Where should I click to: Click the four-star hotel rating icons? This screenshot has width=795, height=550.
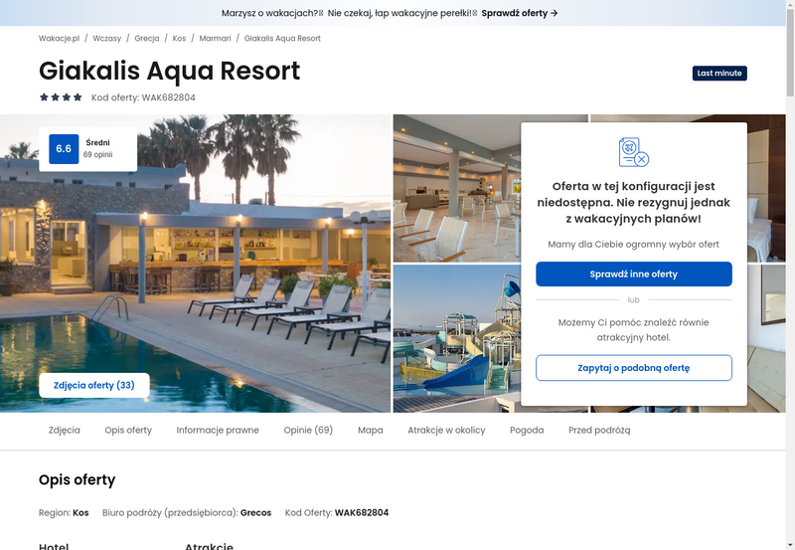tap(61, 97)
